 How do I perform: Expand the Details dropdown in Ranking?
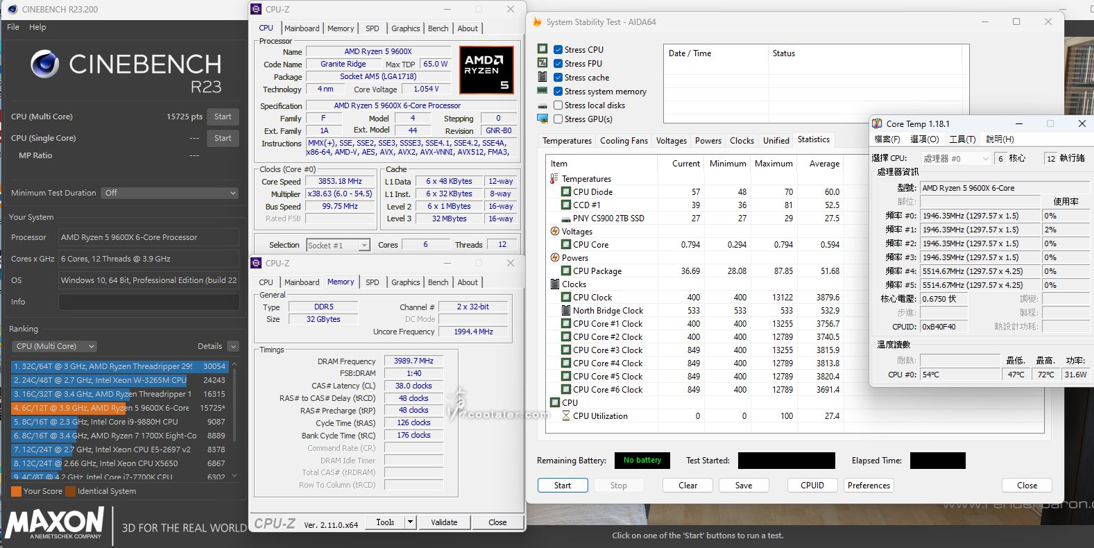(233, 346)
